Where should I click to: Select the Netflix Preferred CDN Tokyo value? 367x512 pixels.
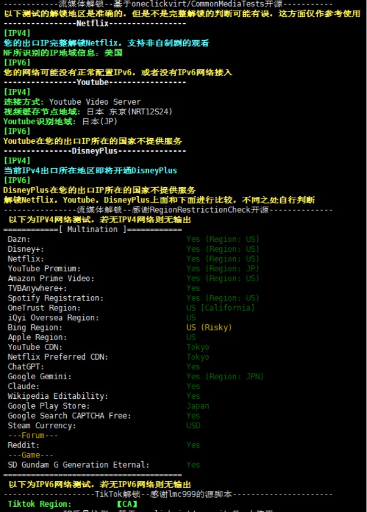[x=198, y=357]
